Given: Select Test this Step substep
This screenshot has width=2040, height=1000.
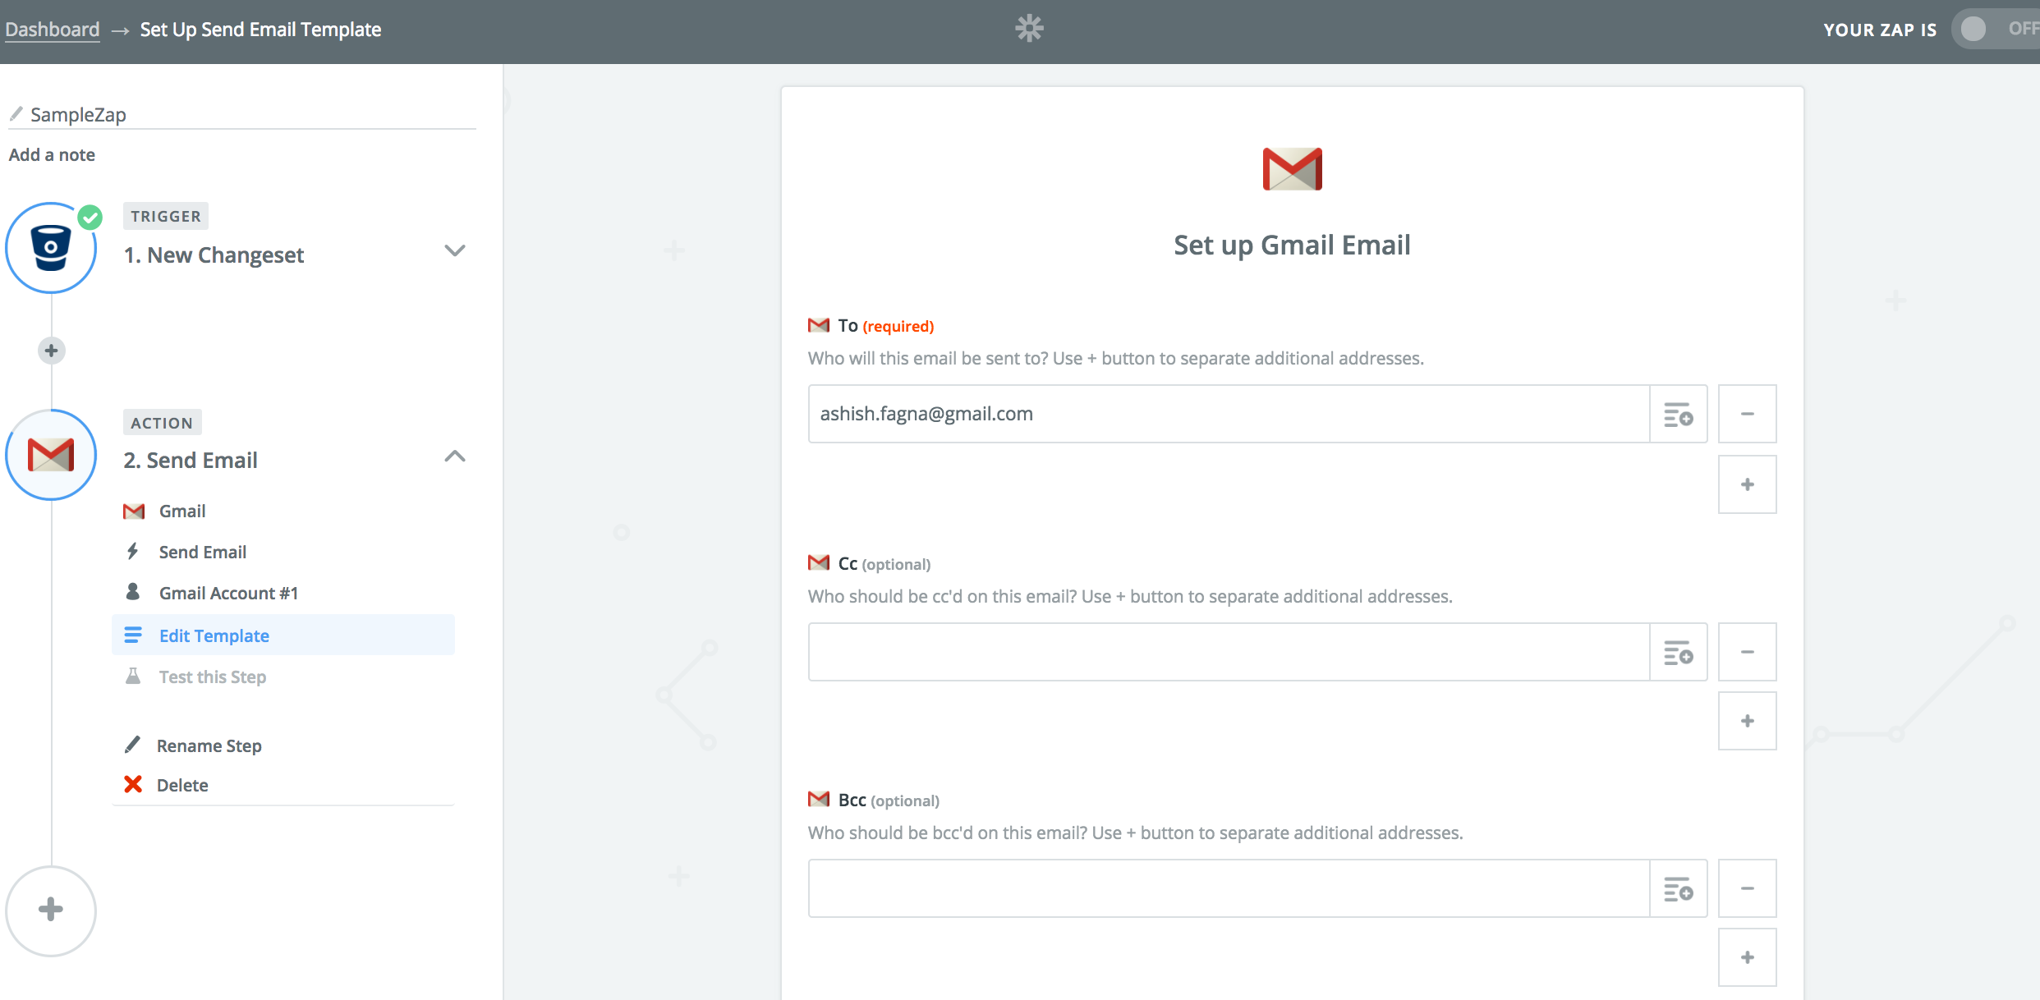Looking at the screenshot, I should coord(213,677).
